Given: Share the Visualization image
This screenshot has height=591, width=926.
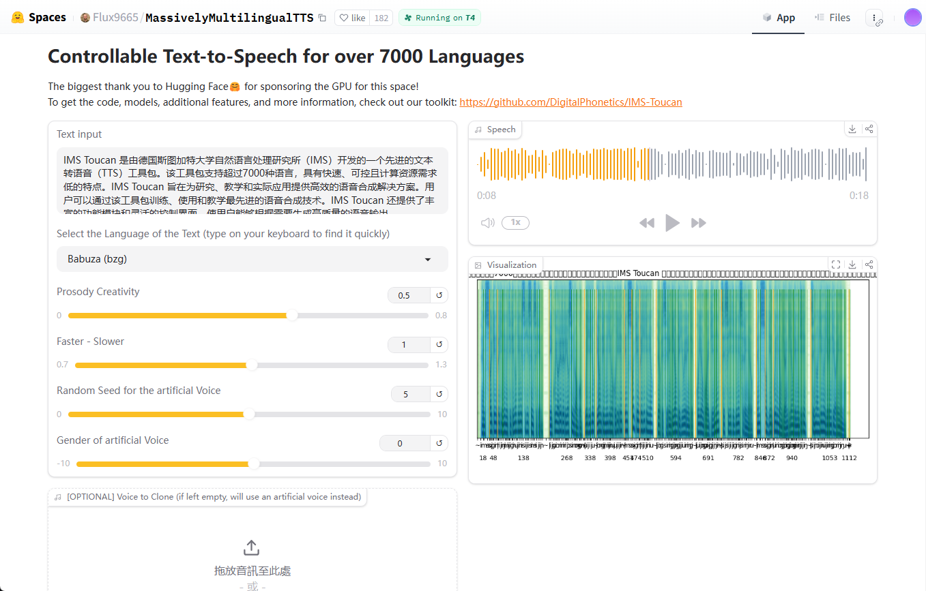Looking at the screenshot, I should click(x=869, y=264).
